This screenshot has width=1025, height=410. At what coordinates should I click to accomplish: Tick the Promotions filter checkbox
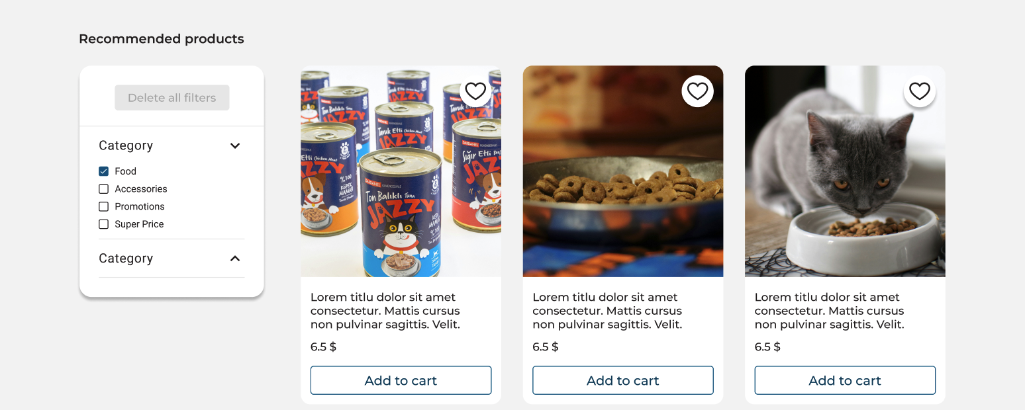pos(104,206)
